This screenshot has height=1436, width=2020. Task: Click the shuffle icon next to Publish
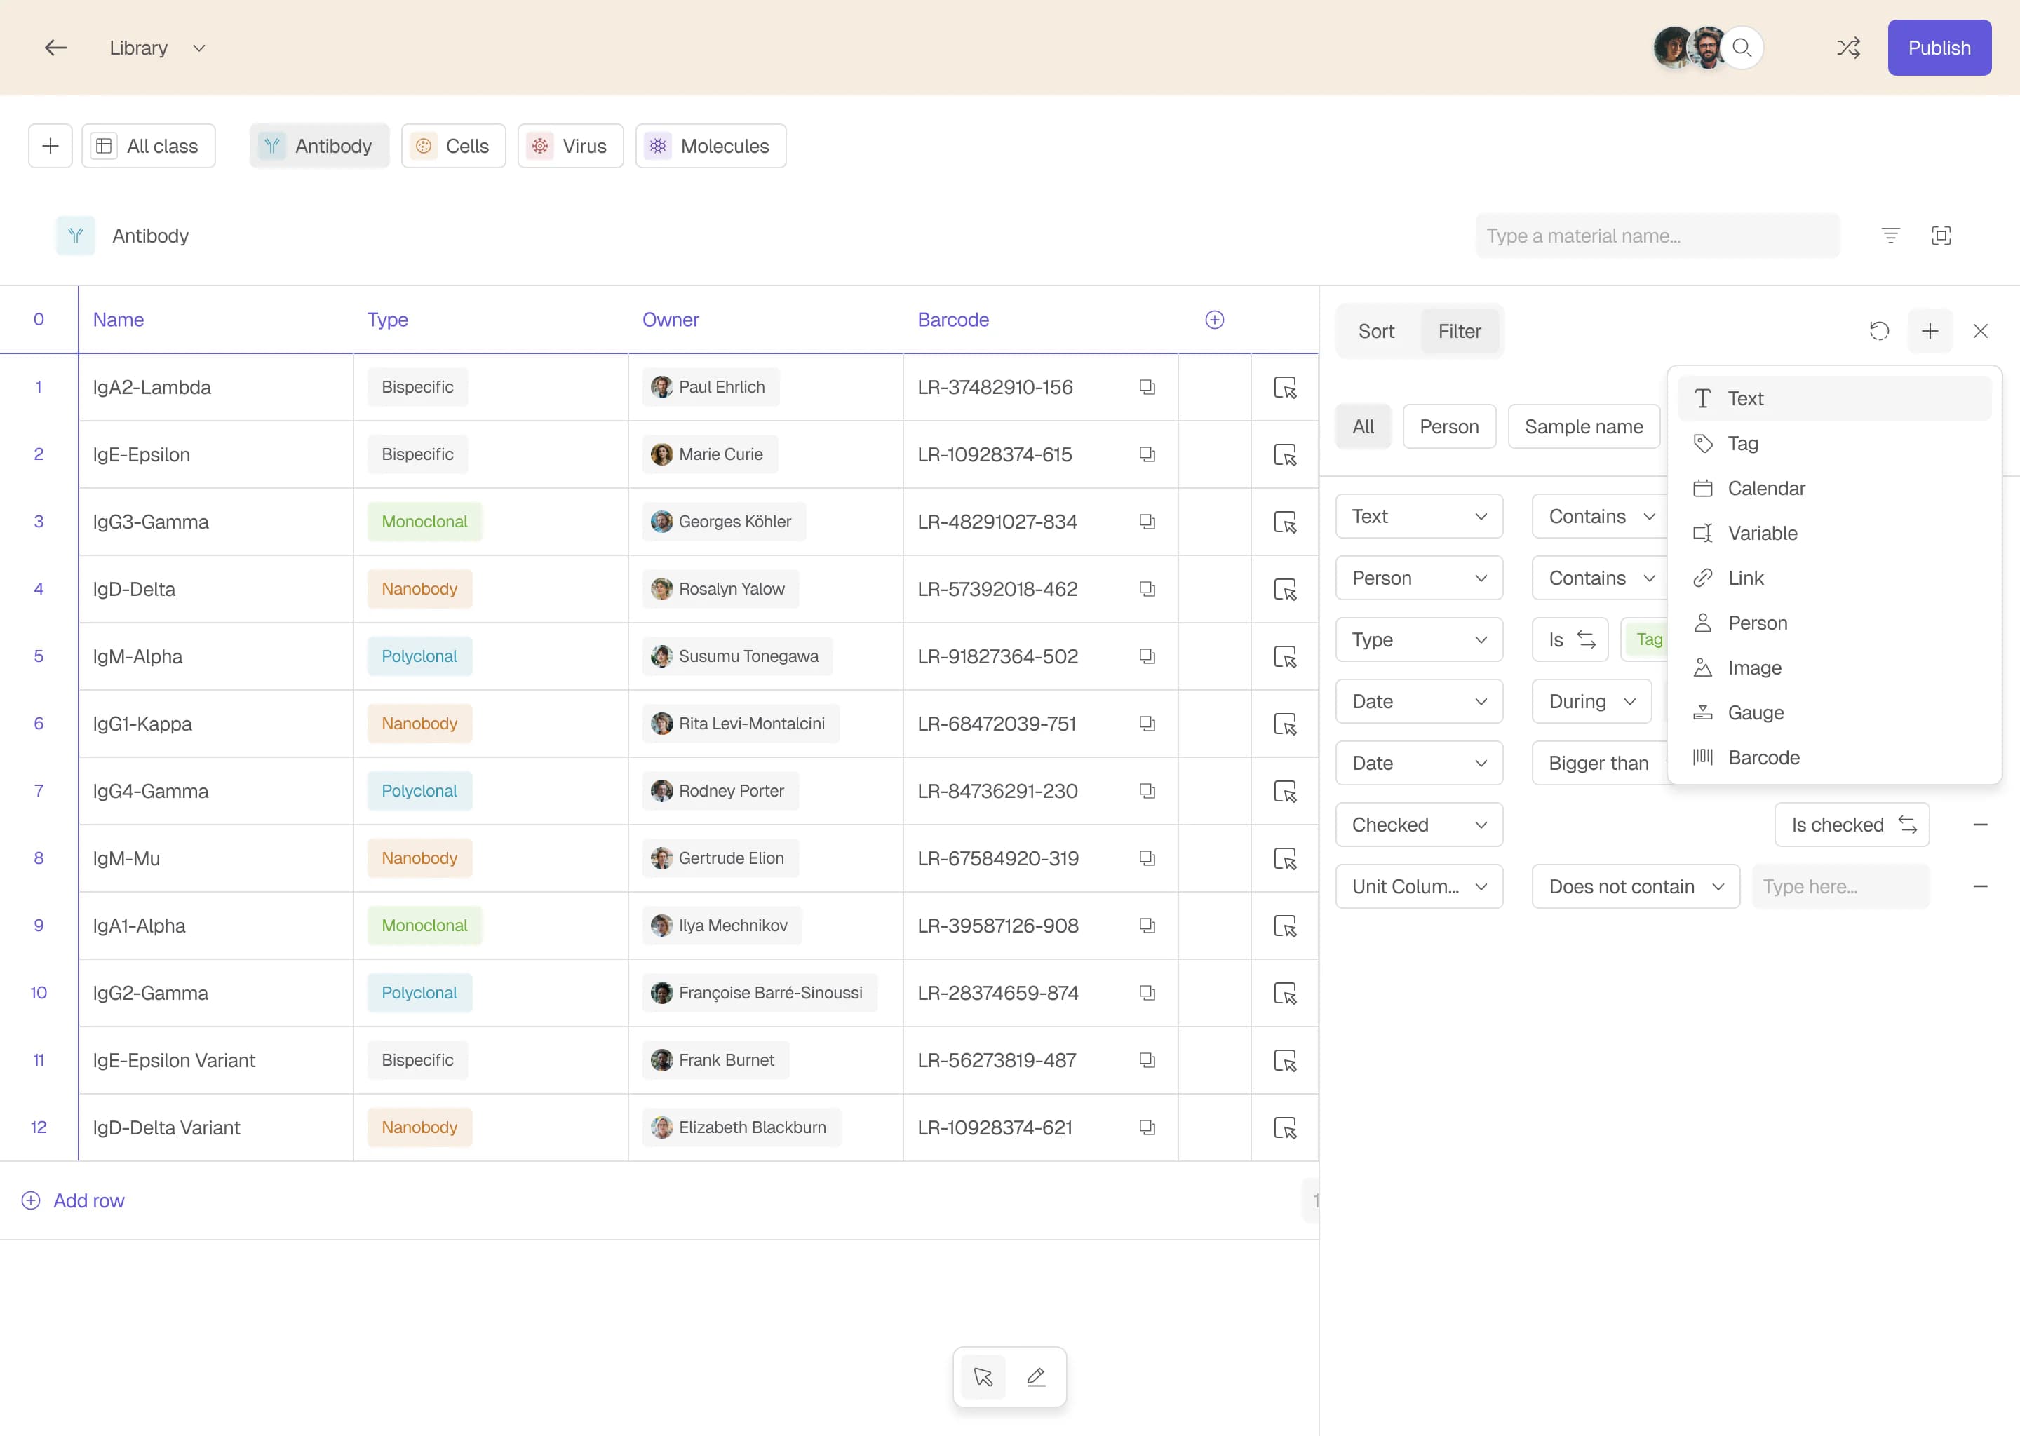point(1848,48)
